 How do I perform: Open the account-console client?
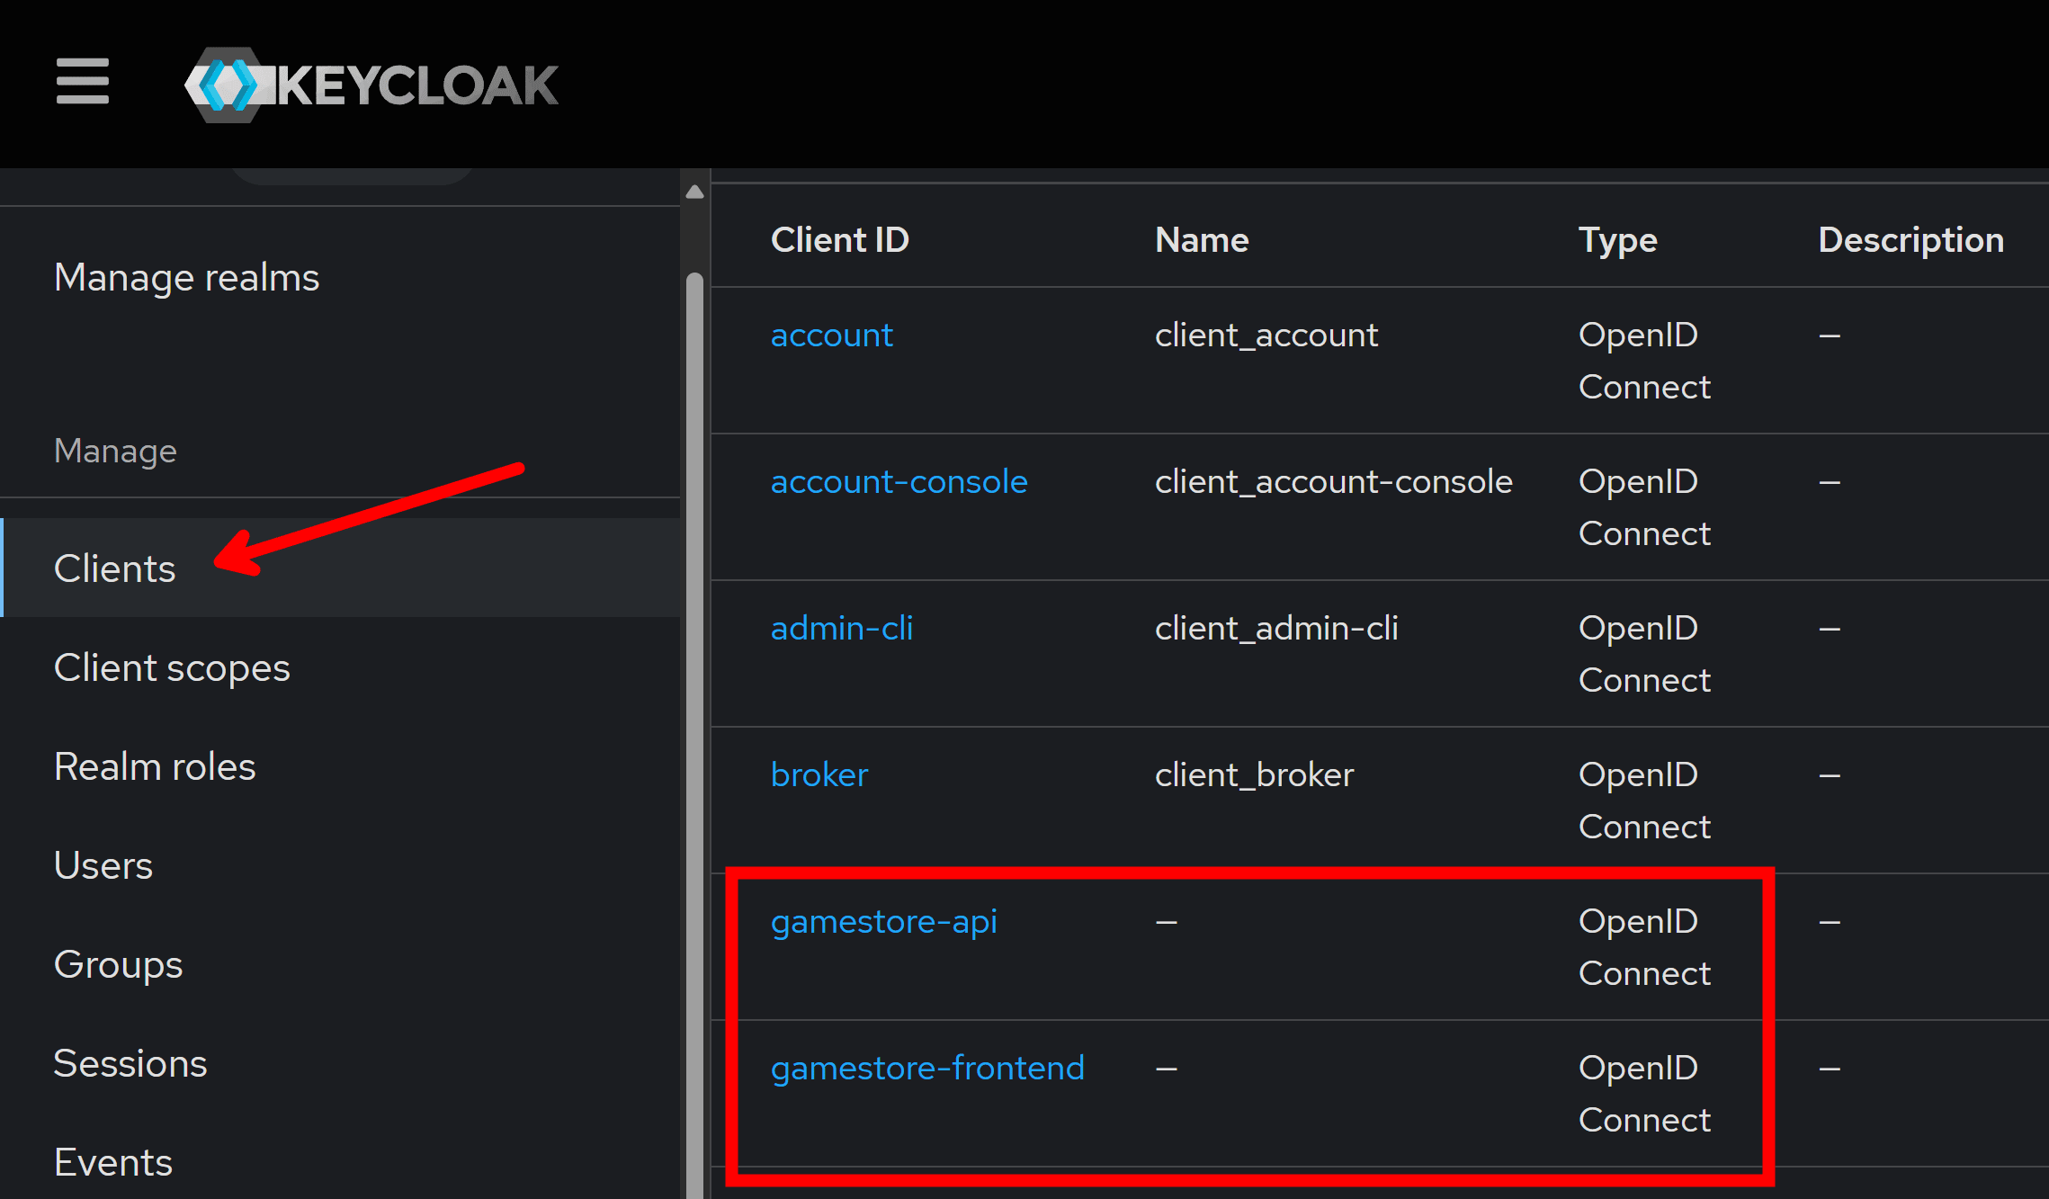(x=899, y=481)
